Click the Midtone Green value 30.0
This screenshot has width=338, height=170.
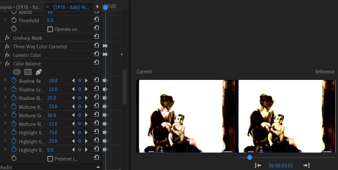pos(52,115)
